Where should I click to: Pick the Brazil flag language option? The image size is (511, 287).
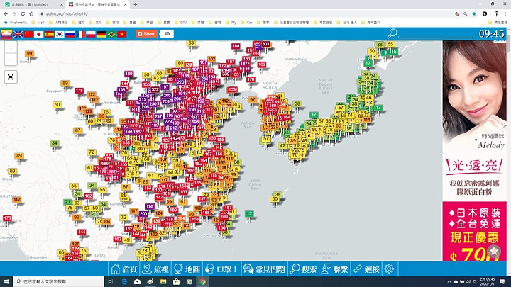111,34
